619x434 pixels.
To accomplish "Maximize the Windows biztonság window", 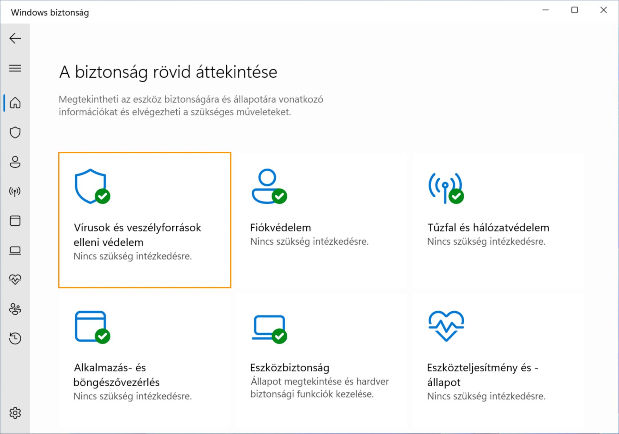I will coord(574,10).
